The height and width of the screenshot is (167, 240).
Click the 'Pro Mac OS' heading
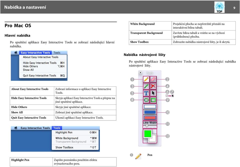point(18,25)
